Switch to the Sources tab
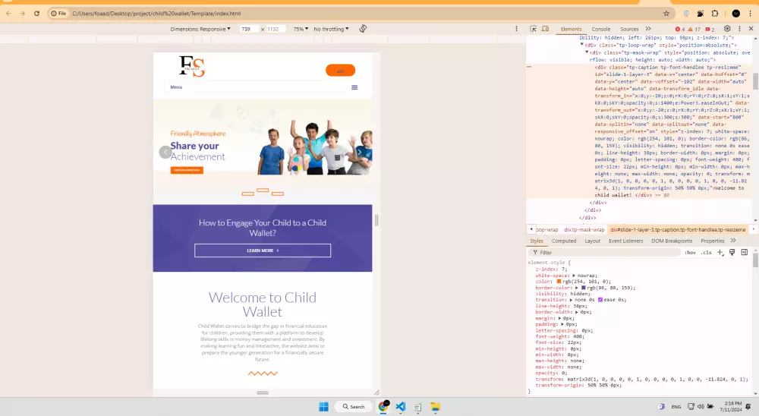Viewport: 759px width, 416px height. tap(629, 29)
